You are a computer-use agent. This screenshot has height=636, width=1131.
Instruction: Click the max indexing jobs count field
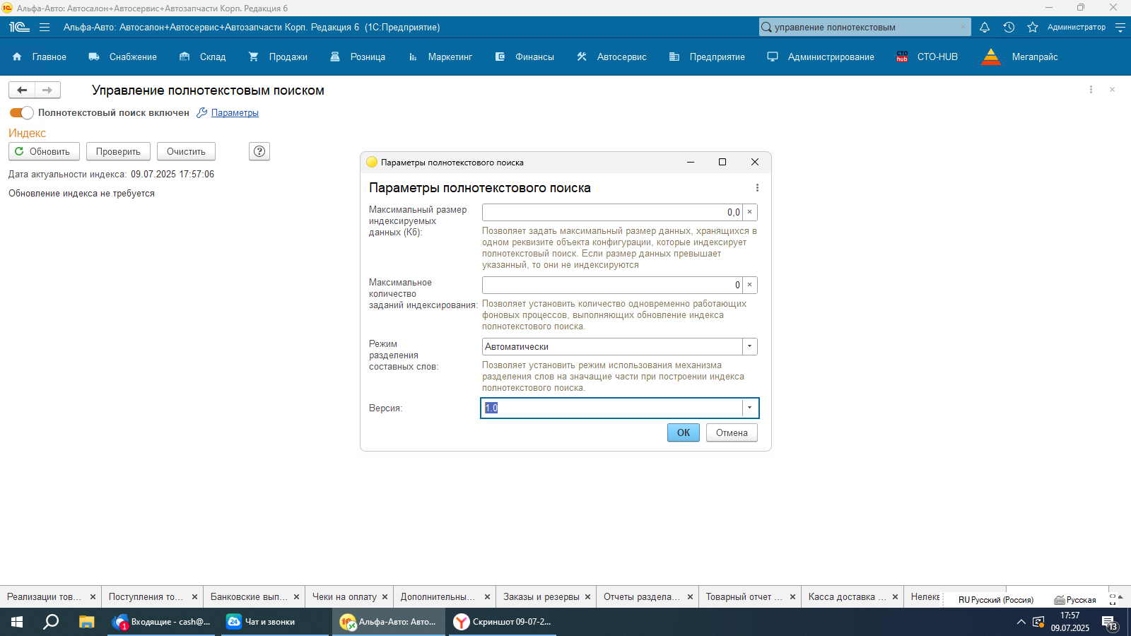[612, 285]
